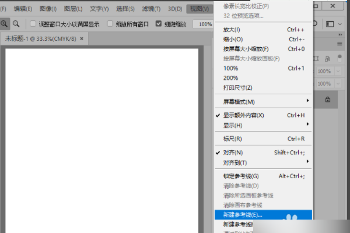Open the 文字(Y) menu
Image resolution: width=350 pixels, height=233 pixels.
(x=99, y=9)
